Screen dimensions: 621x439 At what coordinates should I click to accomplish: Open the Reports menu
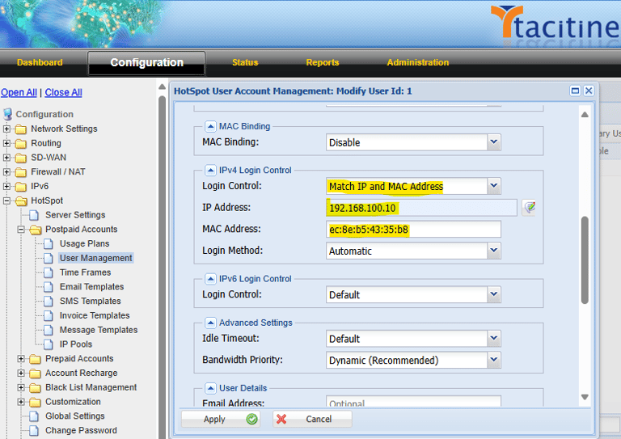pos(323,62)
